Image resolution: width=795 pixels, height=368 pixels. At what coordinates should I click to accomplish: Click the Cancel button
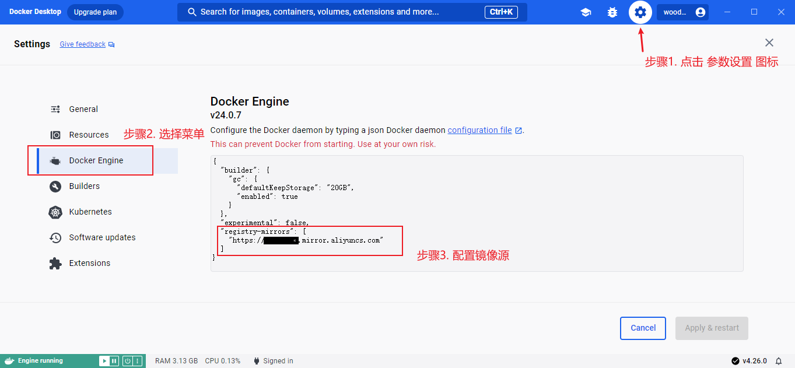click(x=643, y=328)
